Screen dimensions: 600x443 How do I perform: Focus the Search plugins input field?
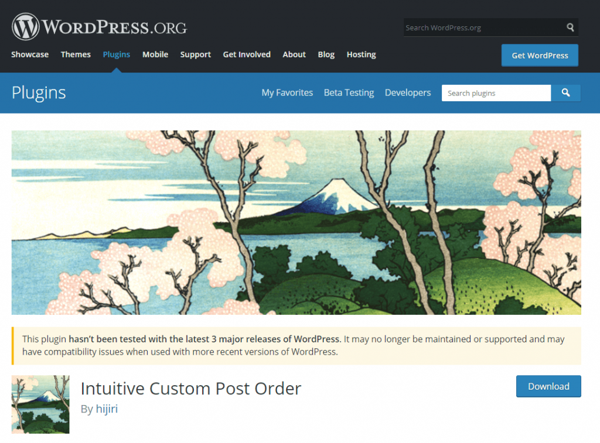click(x=496, y=93)
